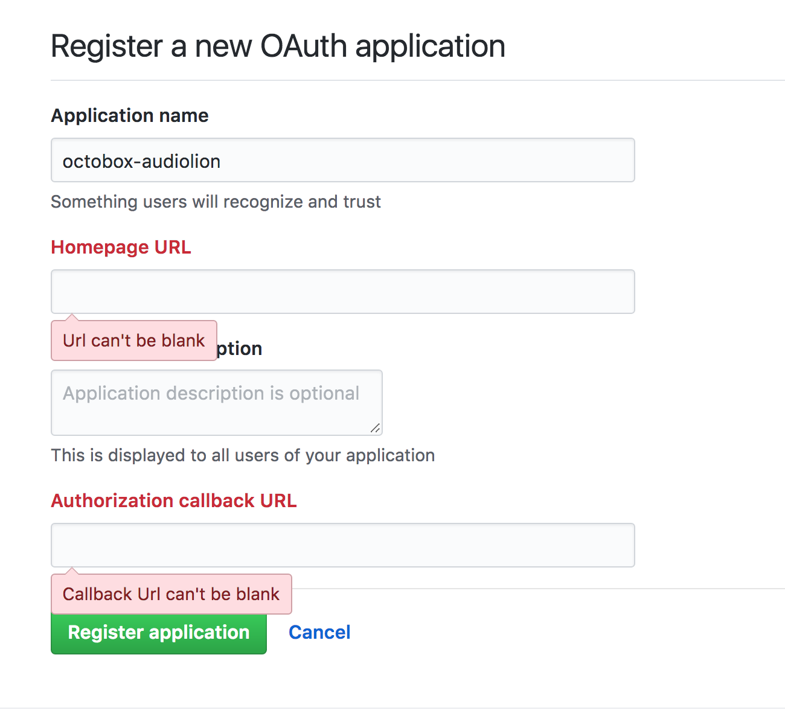Click the placeholder text 'Application description is optional'
Image resolution: width=785 pixels, height=710 pixels.
[x=211, y=393]
